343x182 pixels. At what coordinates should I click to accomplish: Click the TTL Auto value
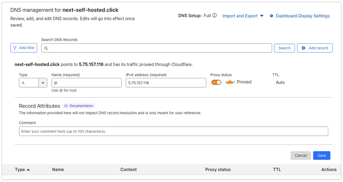(x=280, y=82)
